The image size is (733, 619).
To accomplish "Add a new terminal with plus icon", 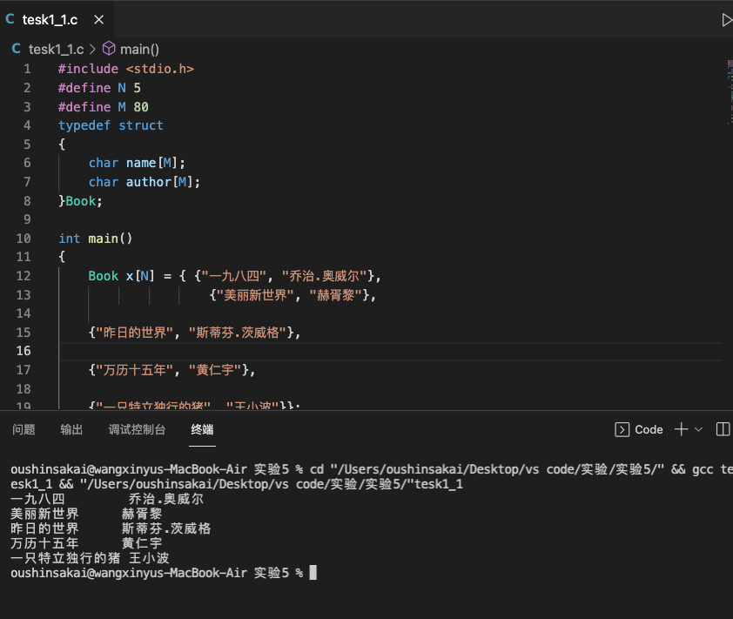I will 682,429.
